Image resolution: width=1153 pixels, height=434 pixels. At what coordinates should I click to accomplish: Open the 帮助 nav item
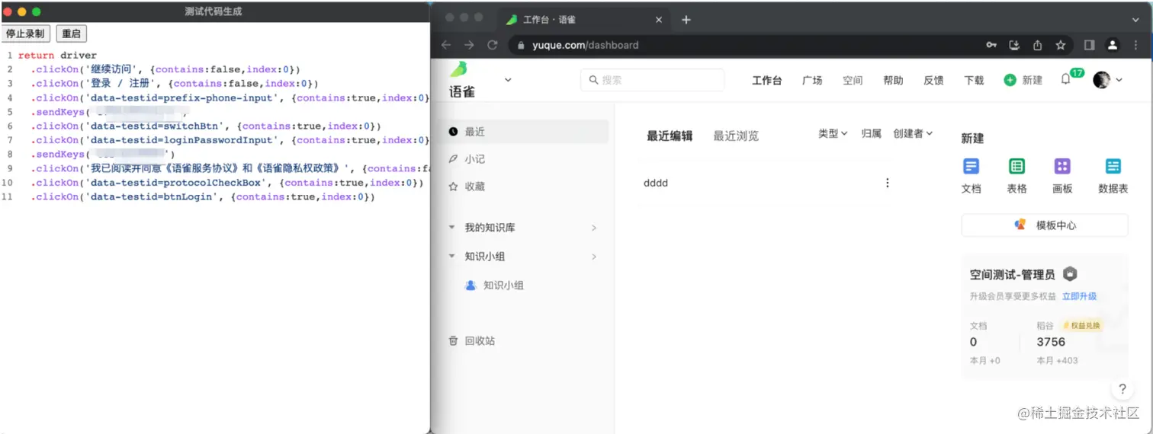(x=893, y=80)
